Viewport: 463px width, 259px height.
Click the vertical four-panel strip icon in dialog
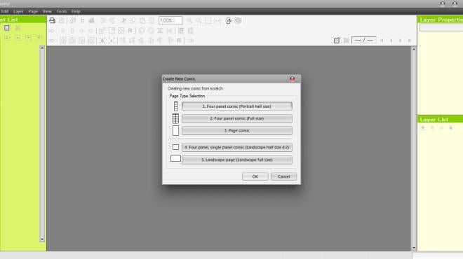coord(175,106)
